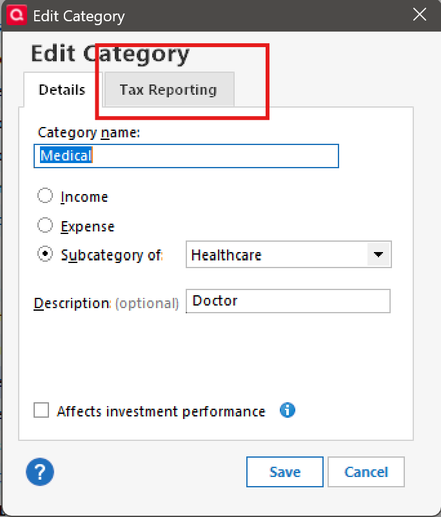Open the blue help question mark icon
This screenshot has width=441, height=517.
tap(40, 472)
